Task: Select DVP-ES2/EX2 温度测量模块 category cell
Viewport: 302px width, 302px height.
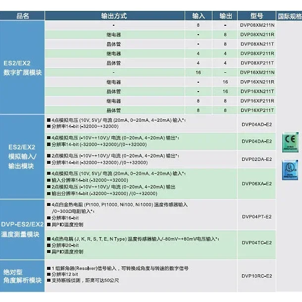Action: click(22, 229)
